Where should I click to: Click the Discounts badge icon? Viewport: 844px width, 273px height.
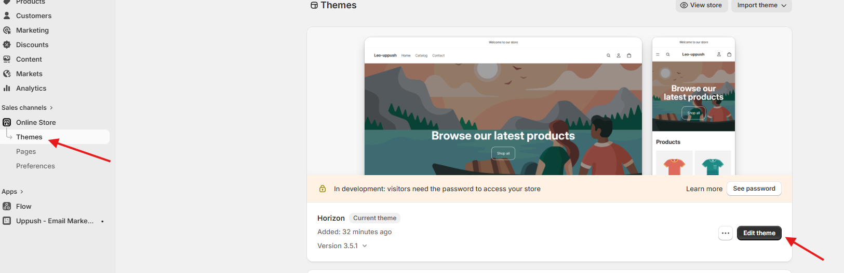[7, 45]
